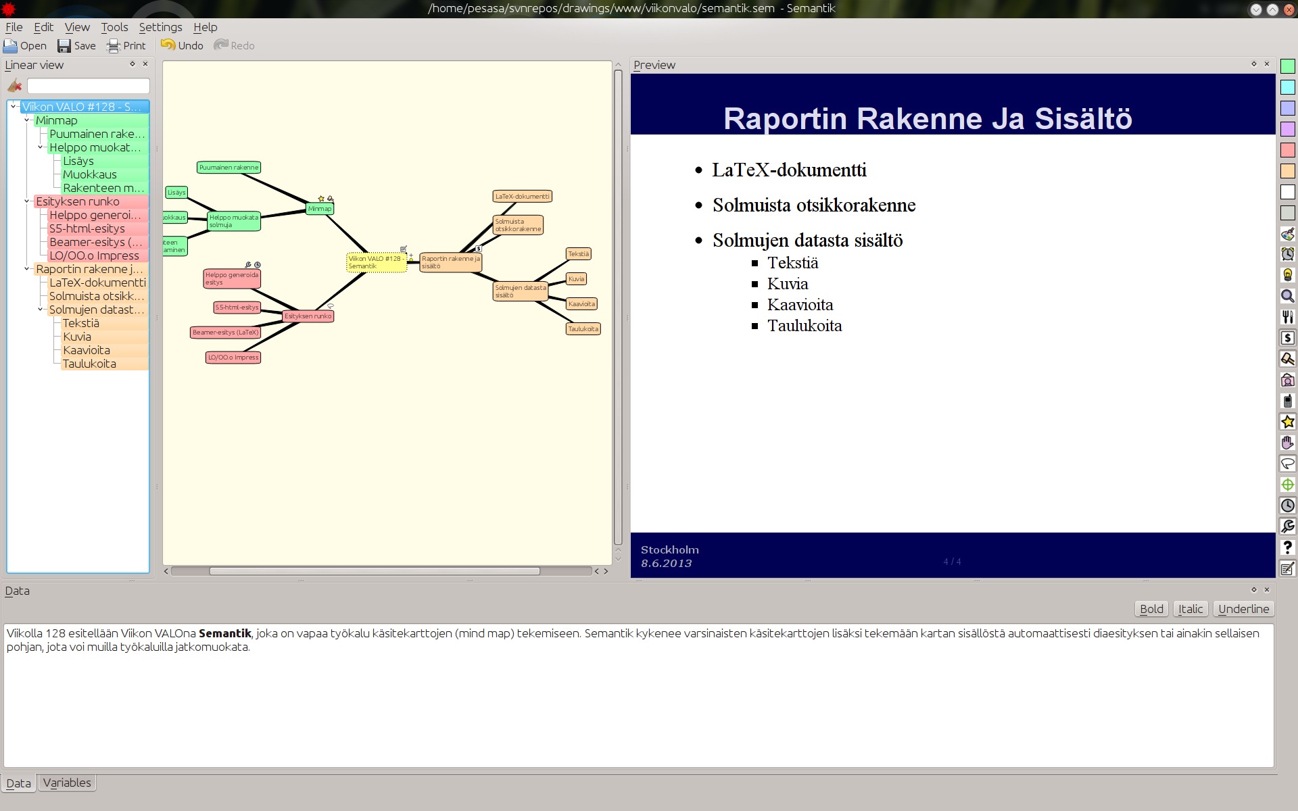Collapse the Raportin rakenne j... tree branch
Viewport: 1298px width, 811px height.
(27, 268)
